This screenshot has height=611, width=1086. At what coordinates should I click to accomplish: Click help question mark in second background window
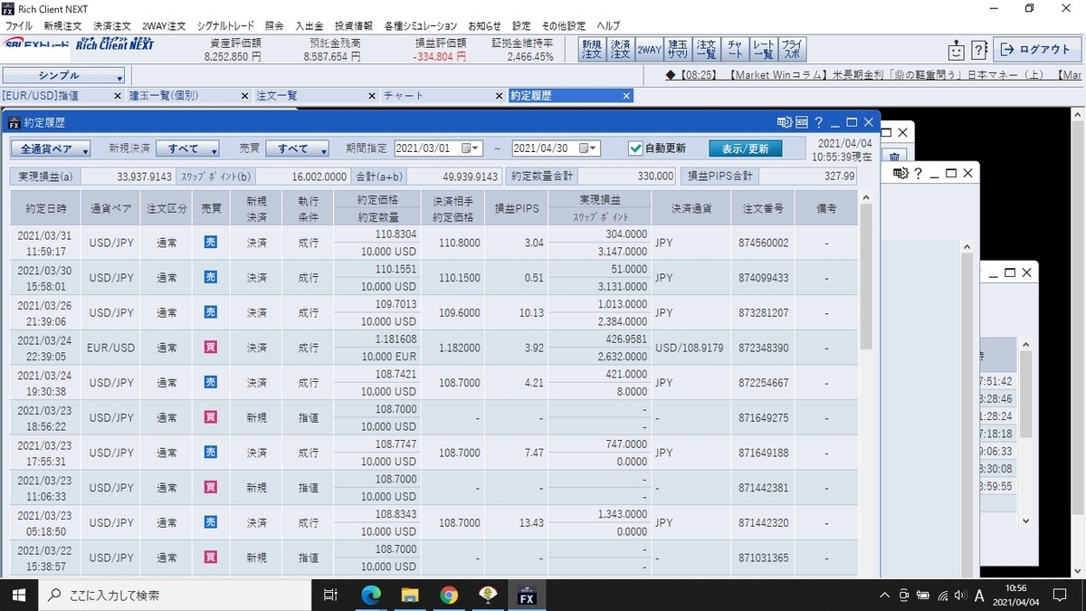917,173
